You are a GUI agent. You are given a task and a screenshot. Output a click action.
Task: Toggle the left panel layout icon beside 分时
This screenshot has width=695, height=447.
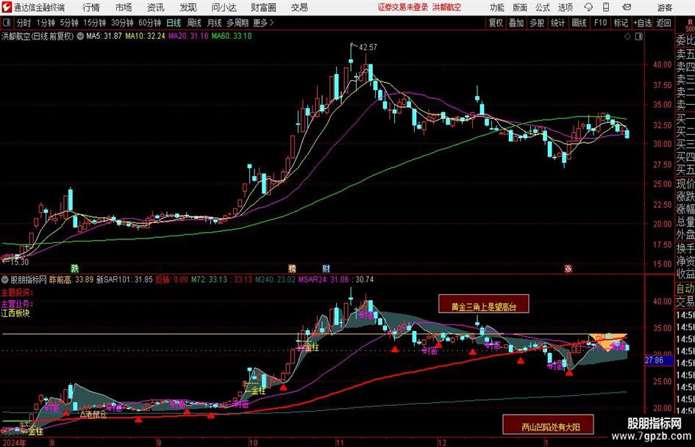click(x=6, y=23)
